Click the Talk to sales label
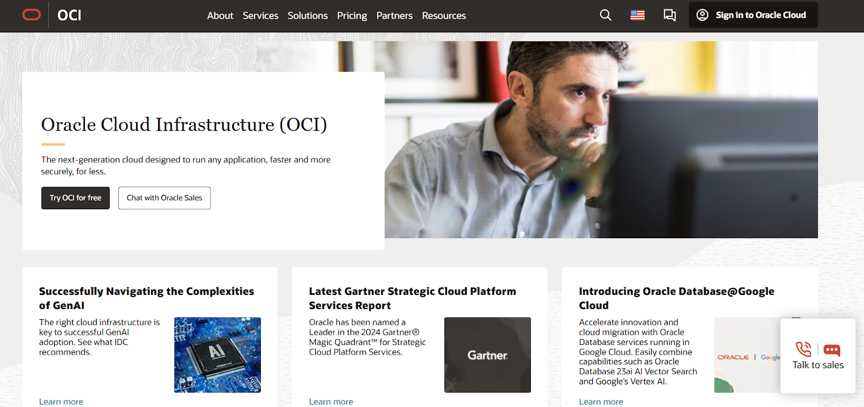Screen dimensions: 864x407 pos(818,365)
